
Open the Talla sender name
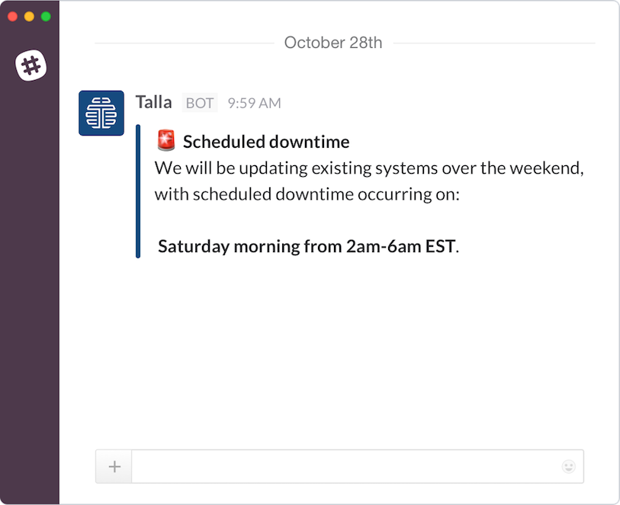pos(153,102)
